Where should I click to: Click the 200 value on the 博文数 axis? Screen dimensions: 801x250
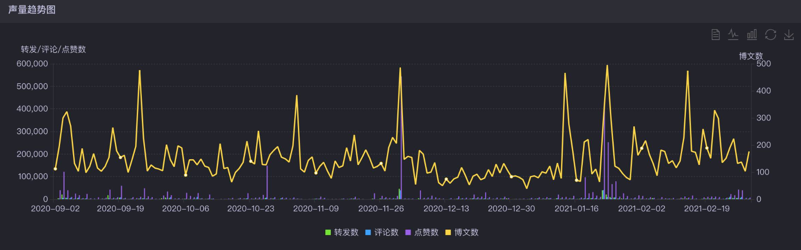coord(763,145)
